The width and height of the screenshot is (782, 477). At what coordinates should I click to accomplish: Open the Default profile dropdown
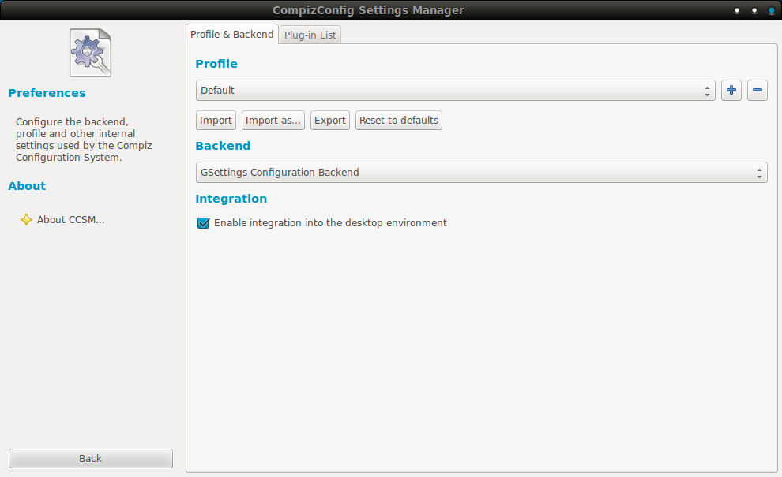click(455, 91)
